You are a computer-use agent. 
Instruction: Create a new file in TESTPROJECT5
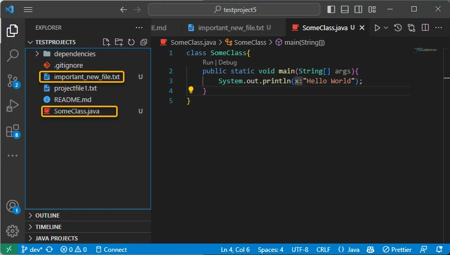tap(106, 42)
